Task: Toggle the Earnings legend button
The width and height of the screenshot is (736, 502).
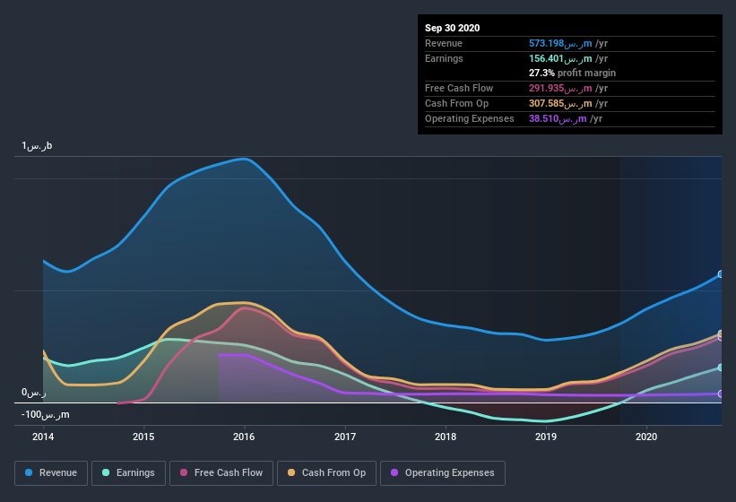Action: [x=128, y=473]
